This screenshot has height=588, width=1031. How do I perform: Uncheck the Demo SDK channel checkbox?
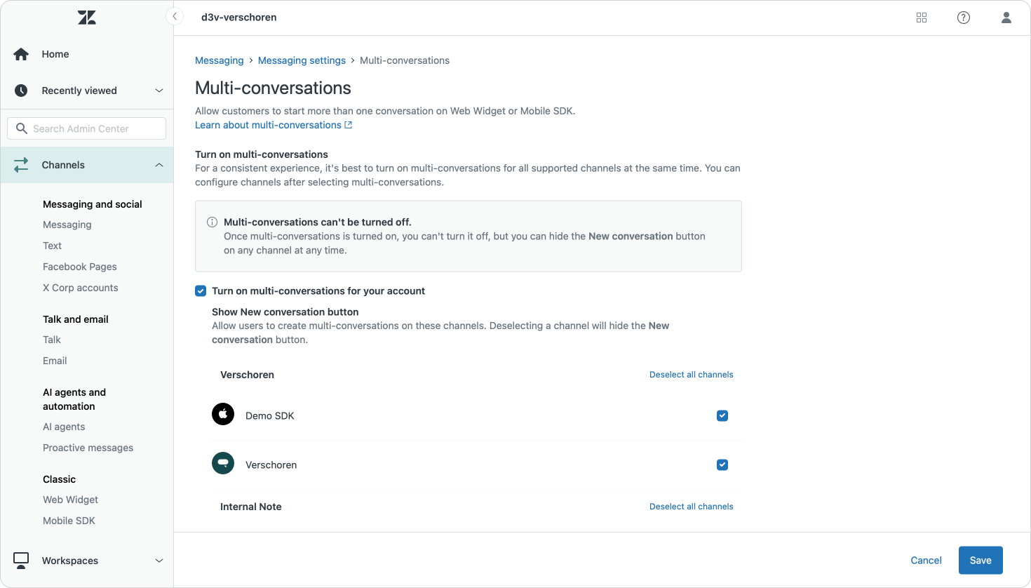pos(722,416)
